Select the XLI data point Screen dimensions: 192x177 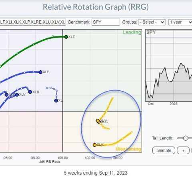click(56, 101)
